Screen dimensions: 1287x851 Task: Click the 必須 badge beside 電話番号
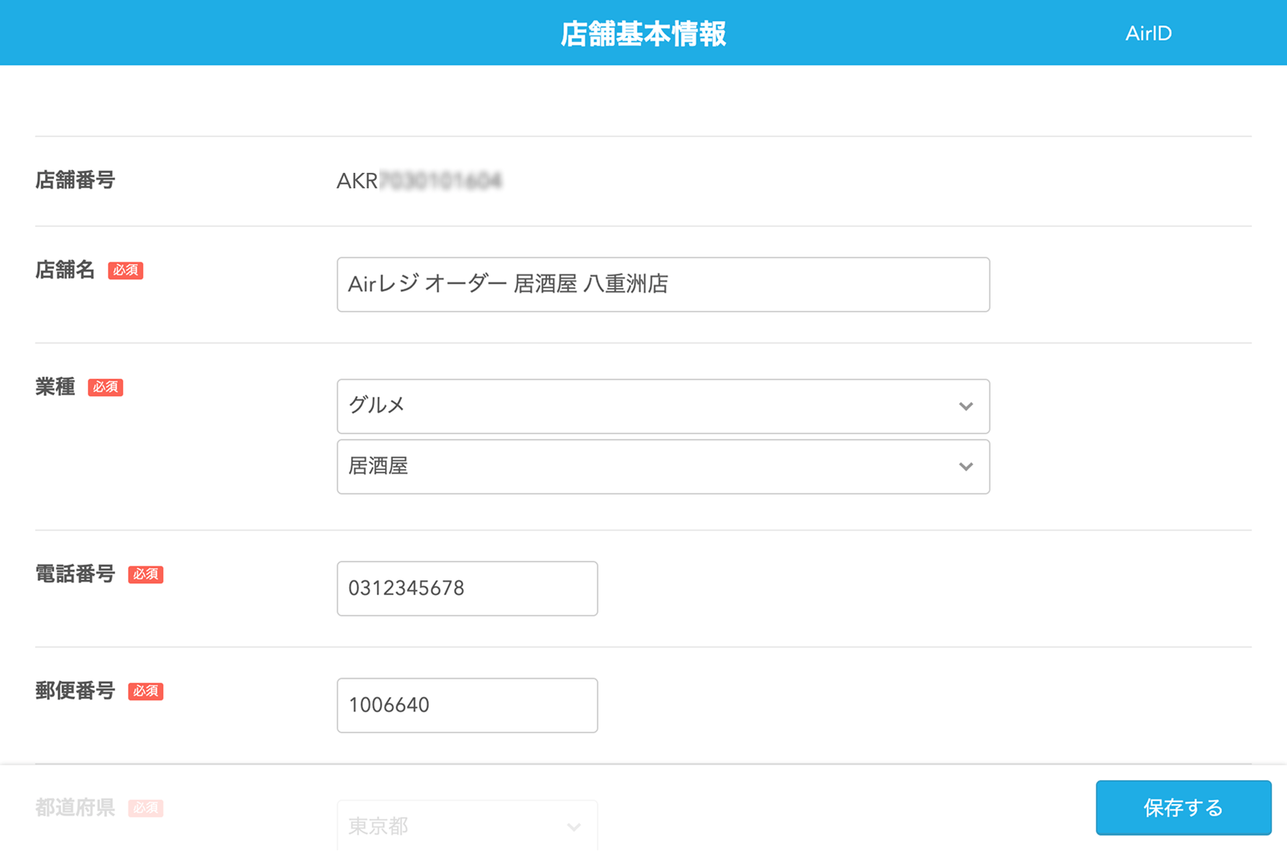145,574
